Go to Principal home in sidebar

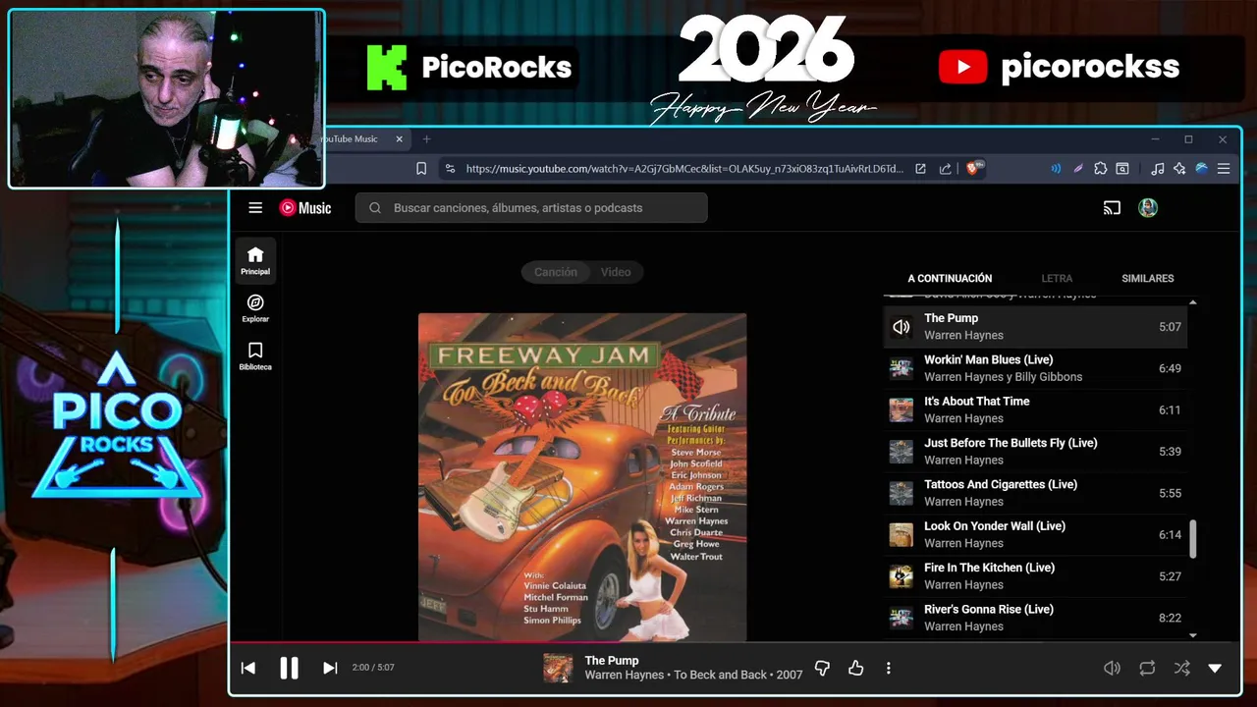click(255, 260)
